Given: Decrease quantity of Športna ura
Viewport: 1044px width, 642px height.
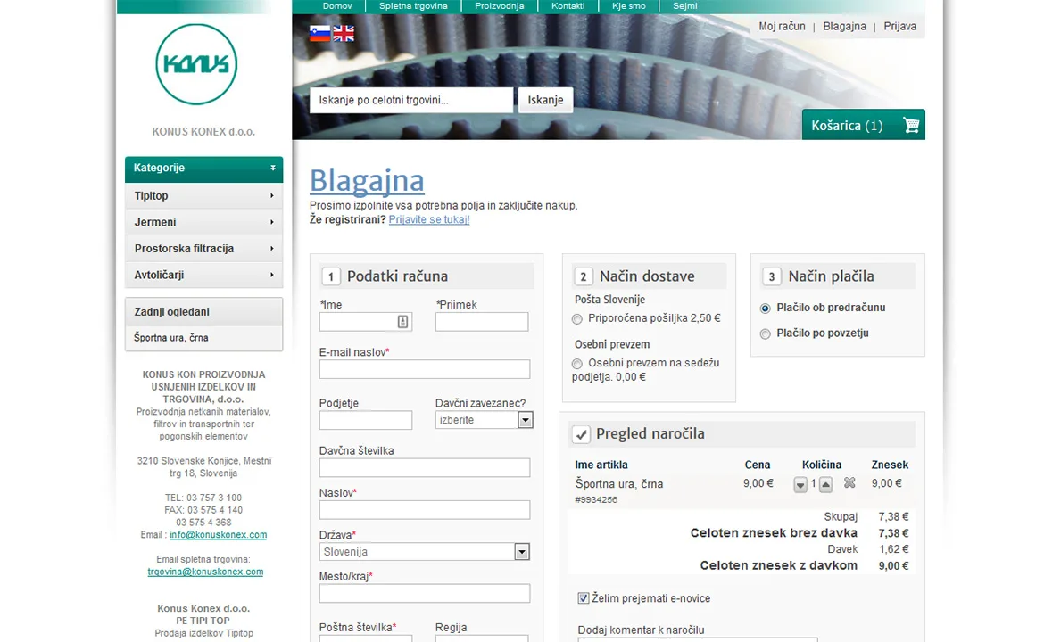Looking at the screenshot, I should click(800, 484).
